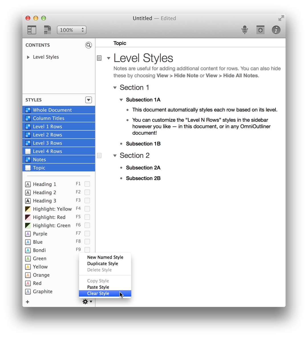Click the Orange style icon
The width and height of the screenshot is (308, 338).
coord(28,275)
